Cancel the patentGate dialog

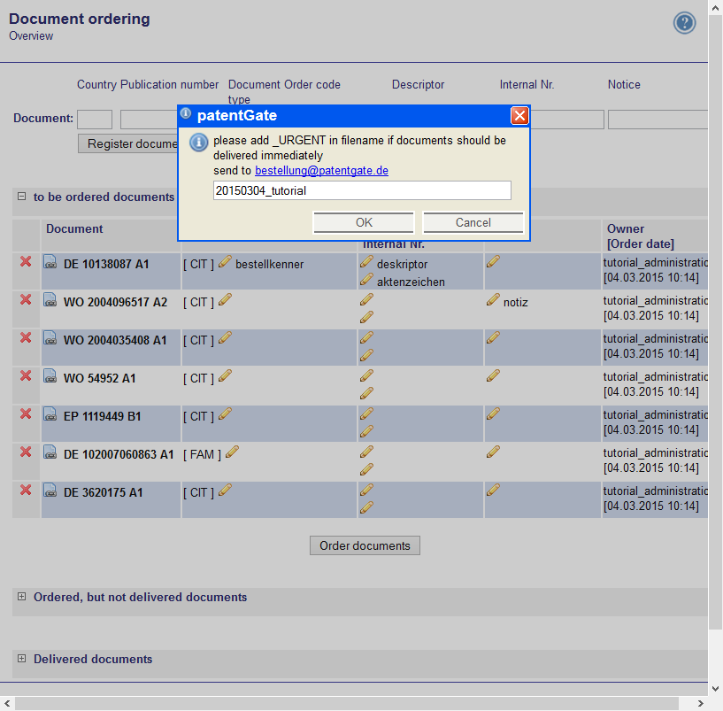[473, 222]
